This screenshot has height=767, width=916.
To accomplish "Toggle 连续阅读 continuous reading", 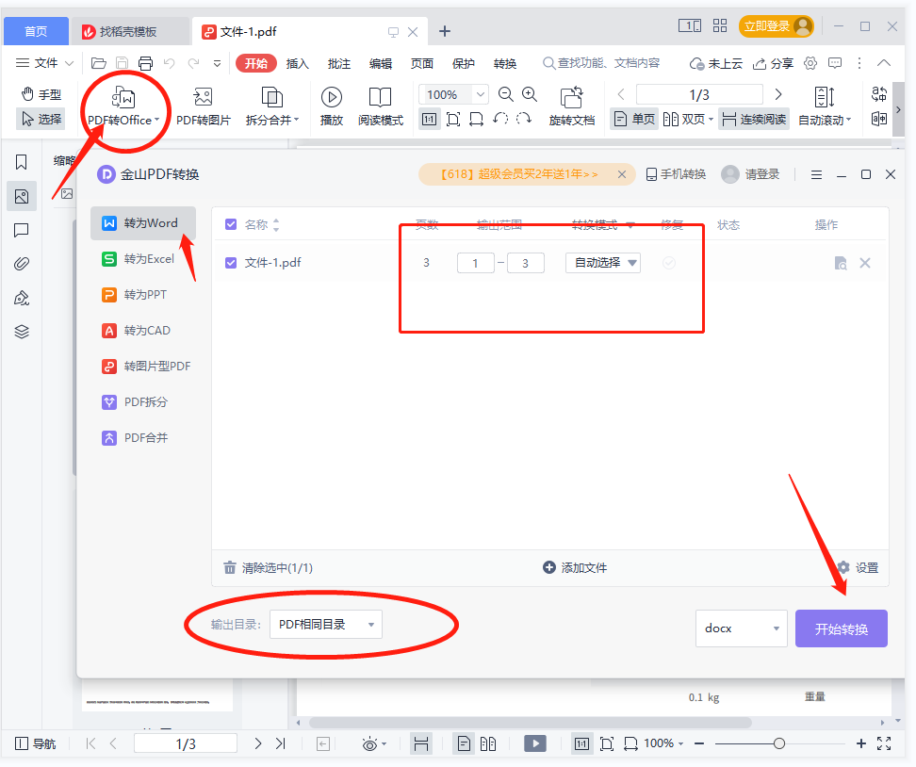I will click(754, 119).
